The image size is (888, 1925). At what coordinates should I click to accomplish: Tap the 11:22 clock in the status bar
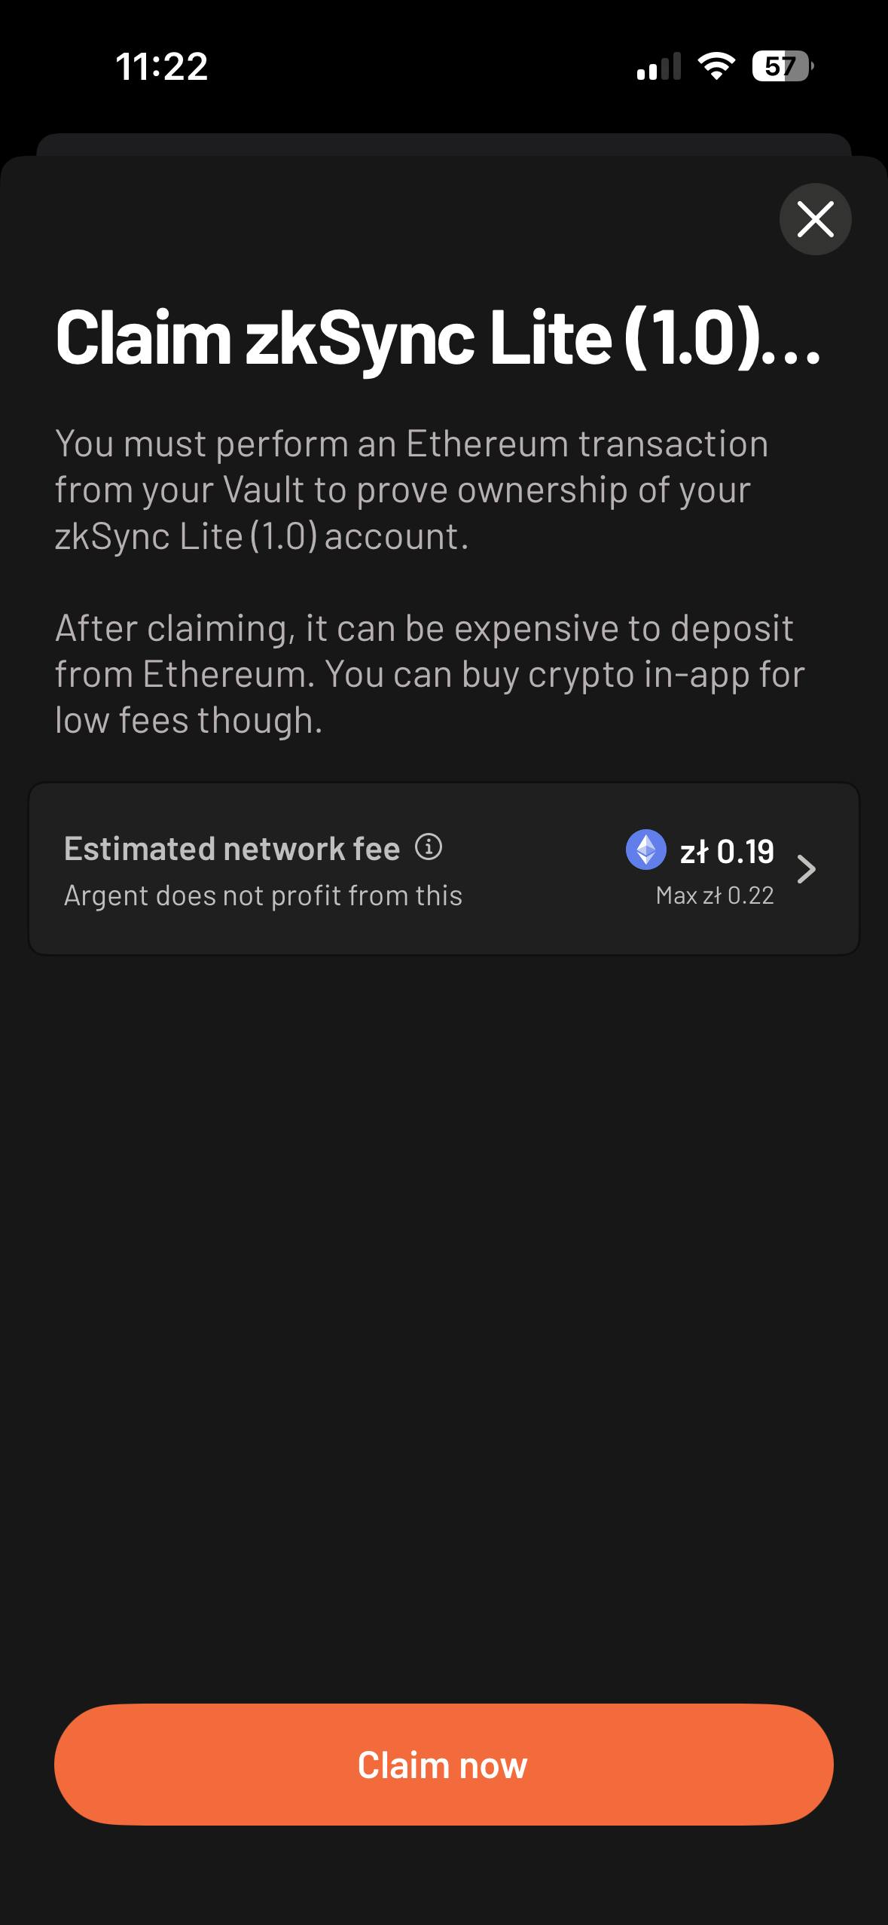point(162,66)
